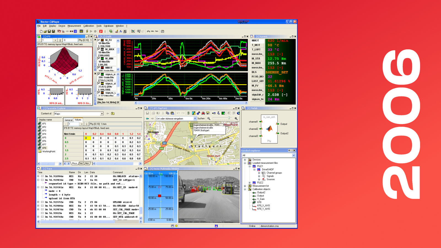Image resolution: width=441 pixels, height=248 pixels.
Task: Click the Grafik time axis horizontal scrollbar
Action: click(x=191, y=103)
